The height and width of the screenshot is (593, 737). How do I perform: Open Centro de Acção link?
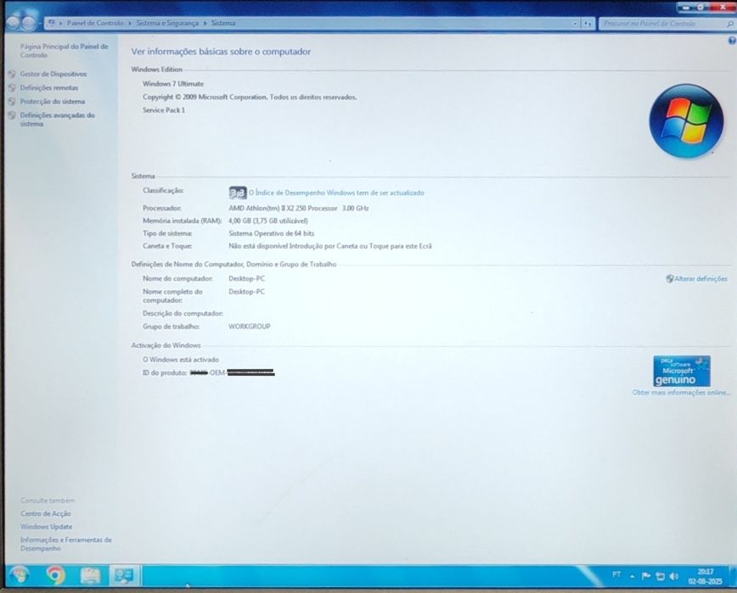[46, 513]
